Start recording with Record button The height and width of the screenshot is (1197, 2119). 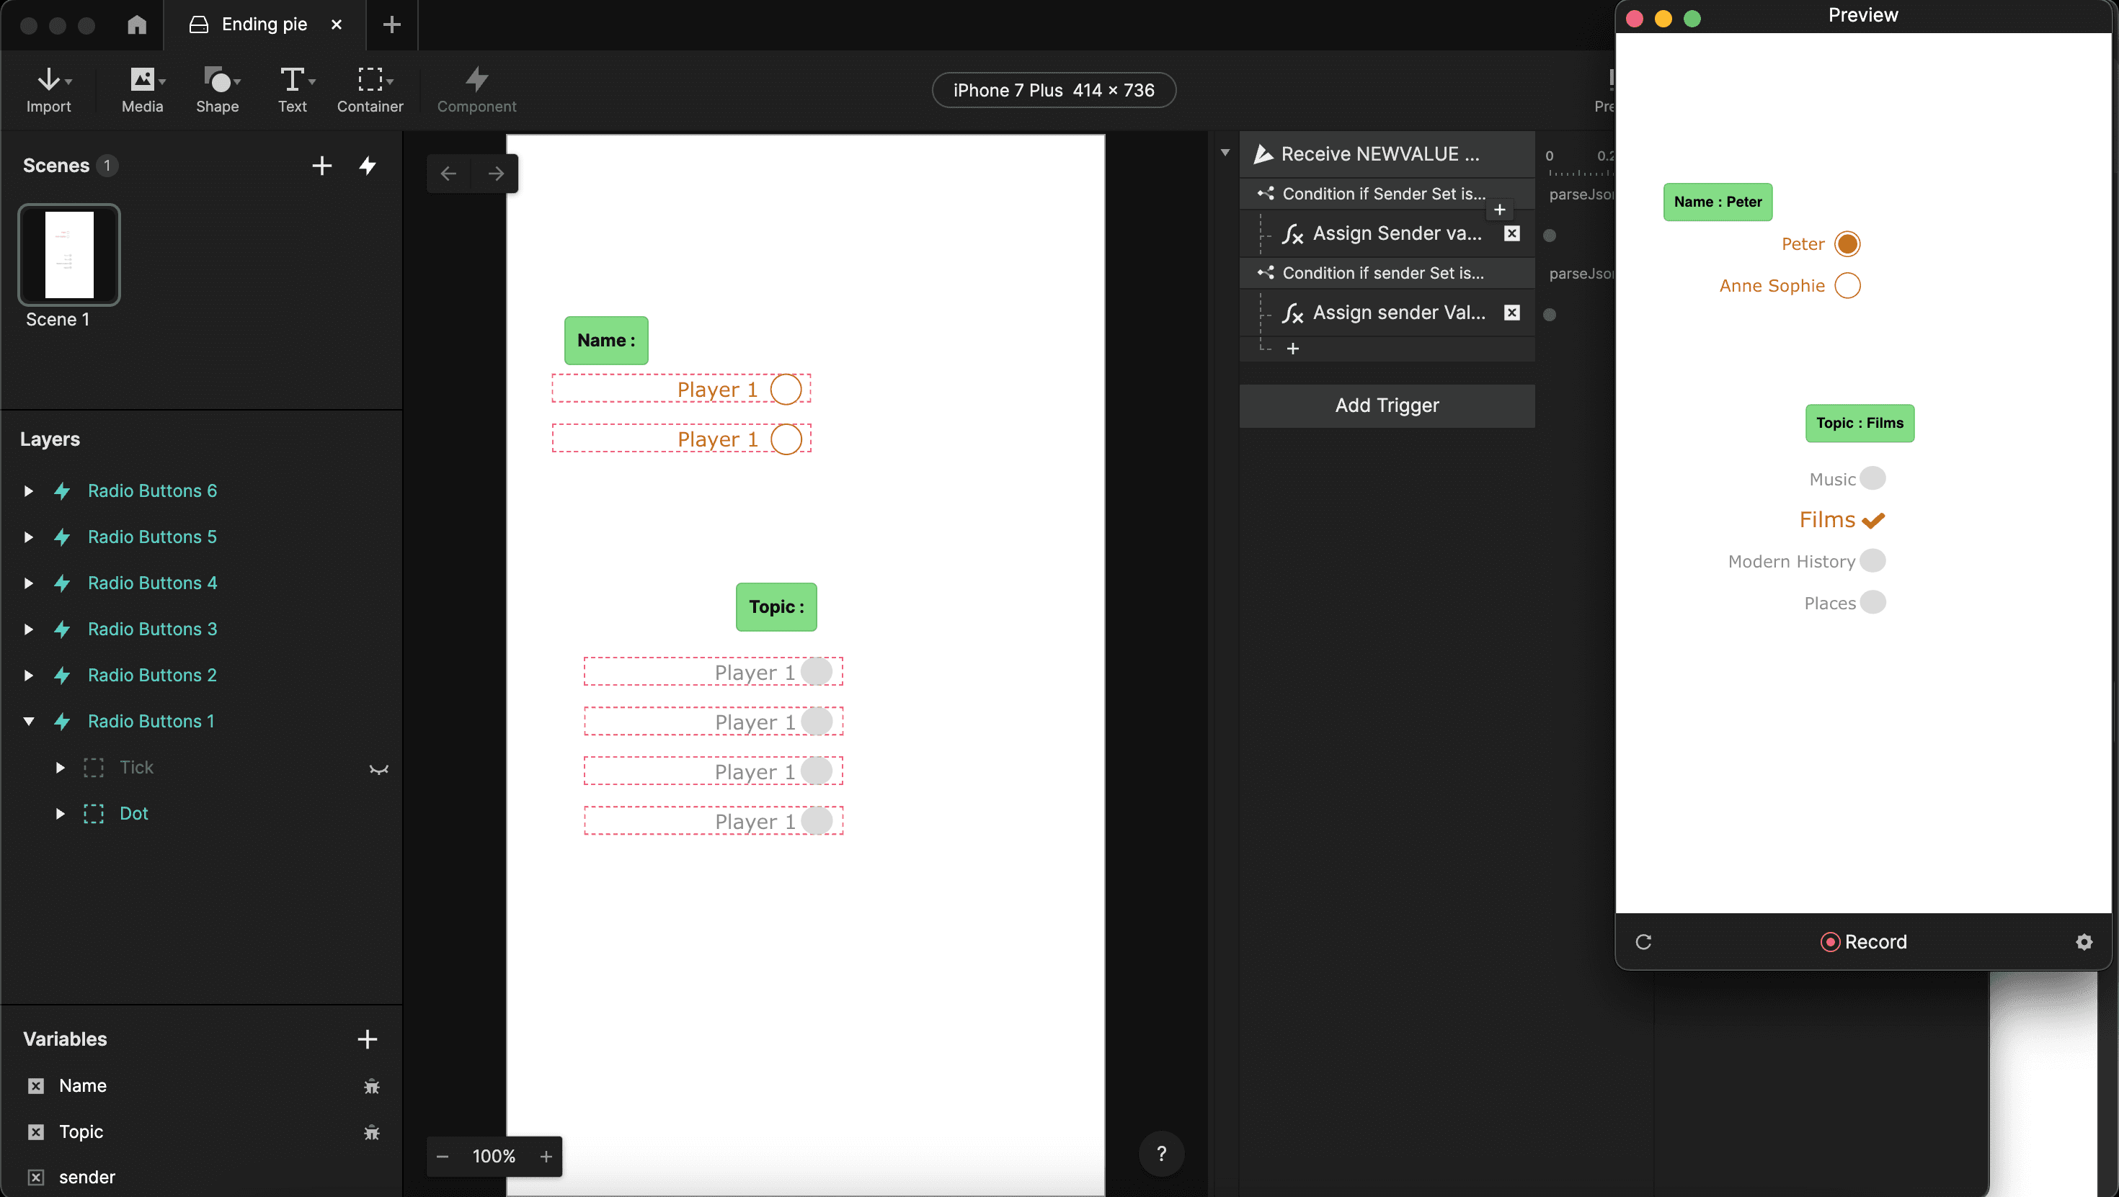[1862, 941]
